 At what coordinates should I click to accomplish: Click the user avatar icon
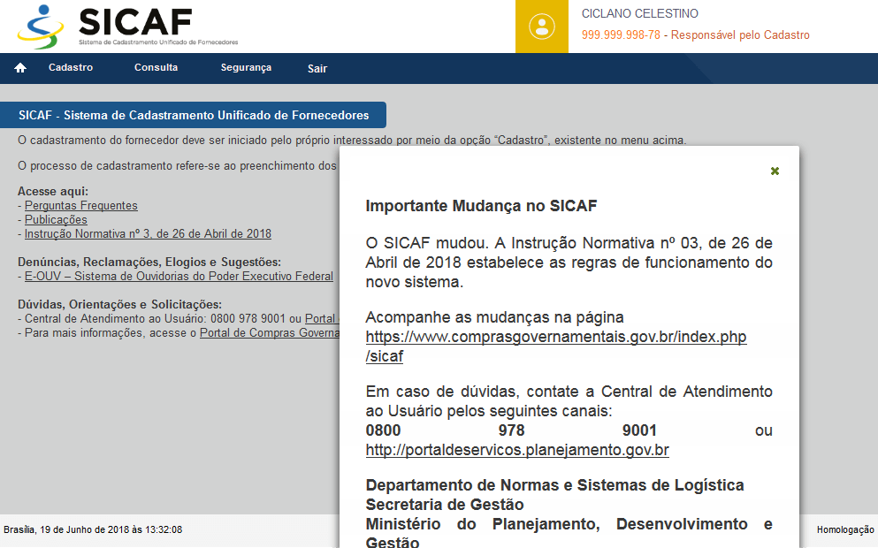[x=541, y=27]
